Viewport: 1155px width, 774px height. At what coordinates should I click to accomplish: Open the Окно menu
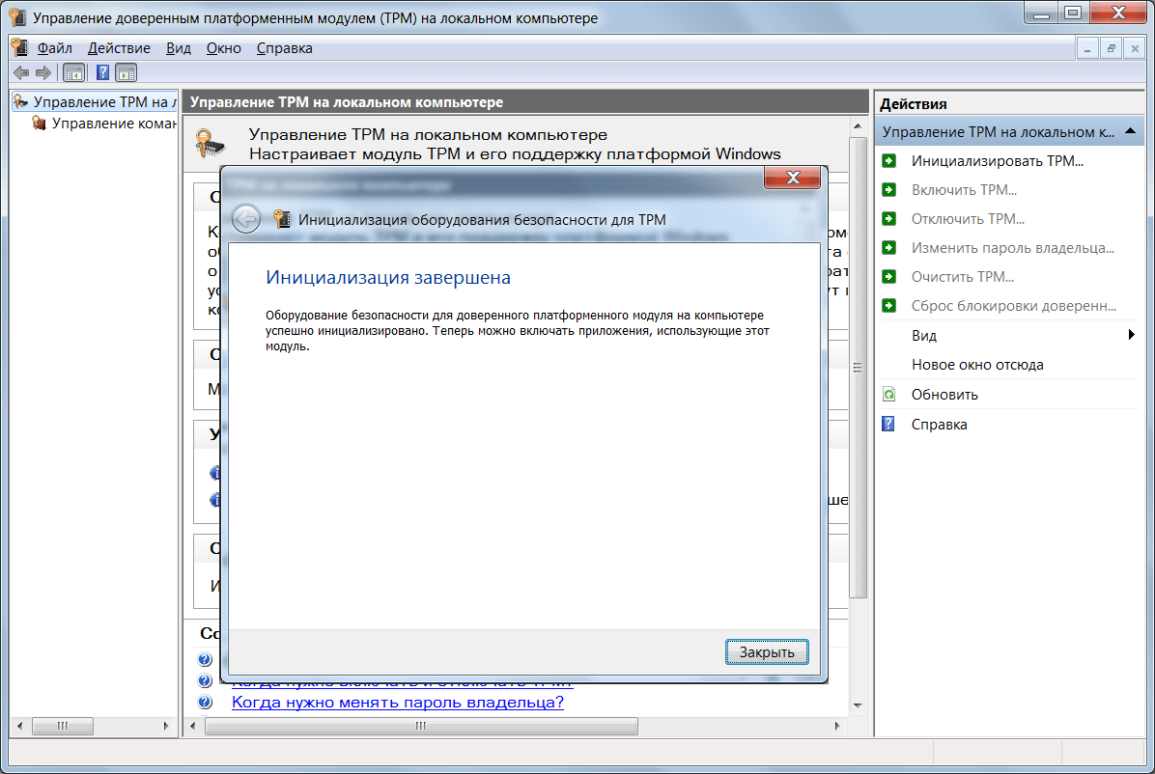tap(223, 48)
